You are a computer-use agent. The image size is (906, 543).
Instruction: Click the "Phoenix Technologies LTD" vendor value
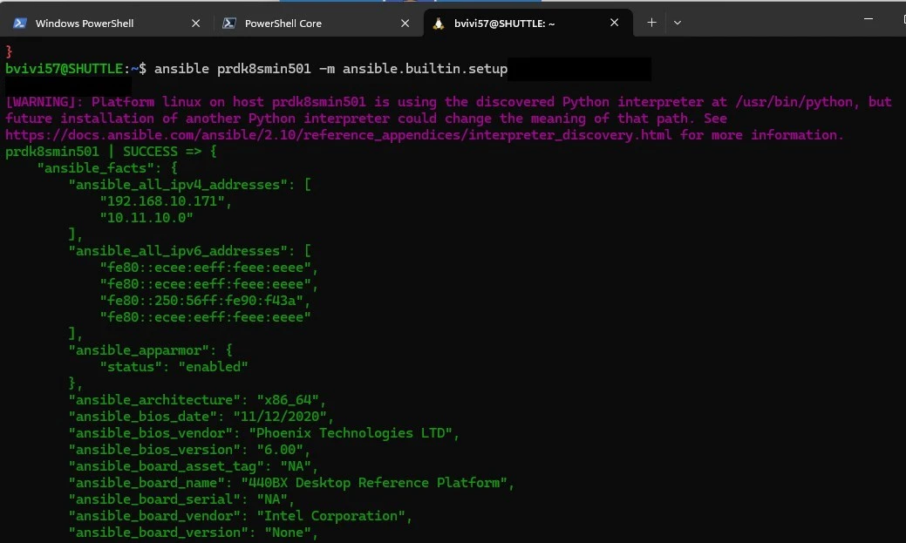pyautogui.click(x=353, y=433)
